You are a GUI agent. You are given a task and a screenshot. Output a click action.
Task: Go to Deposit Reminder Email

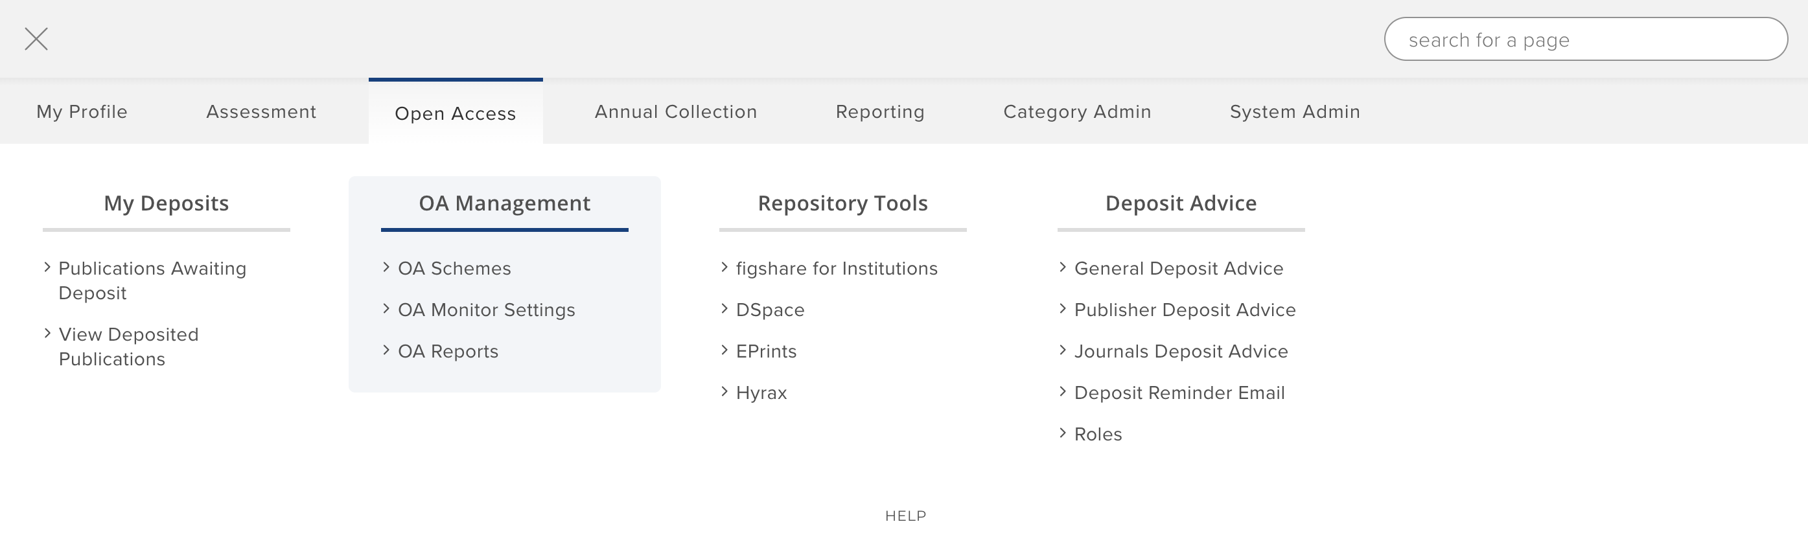(1179, 393)
